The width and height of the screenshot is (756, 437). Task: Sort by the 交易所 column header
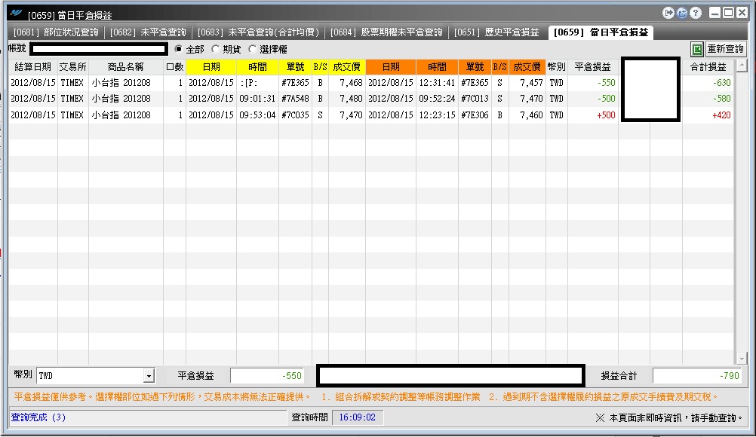click(72, 67)
